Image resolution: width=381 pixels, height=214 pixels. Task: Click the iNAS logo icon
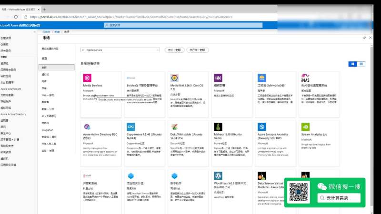pos(305,78)
